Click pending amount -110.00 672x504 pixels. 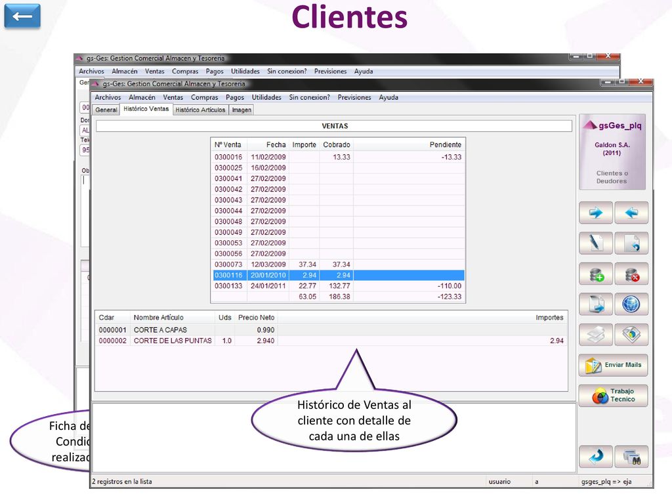coord(449,286)
